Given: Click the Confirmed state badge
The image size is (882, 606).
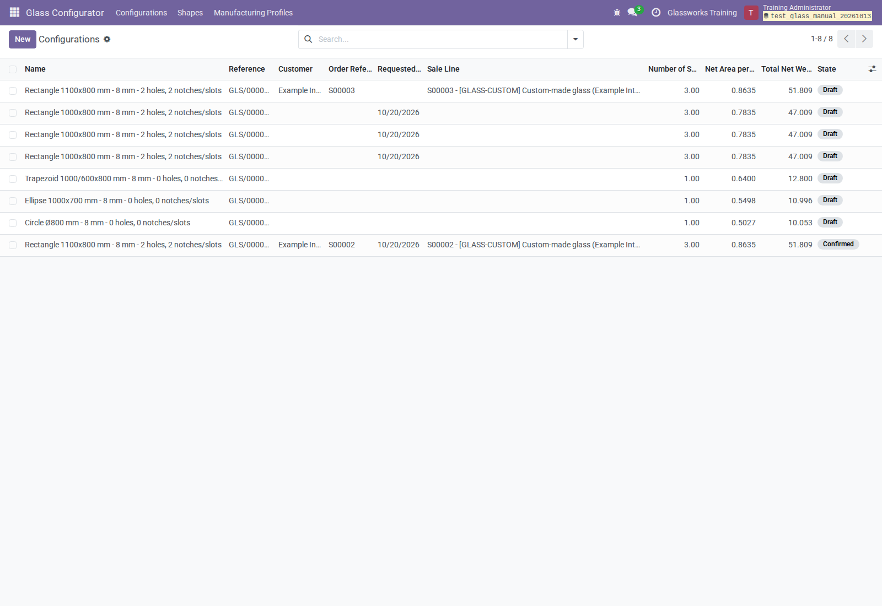Looking at the screenshot, I should [838, 244].
